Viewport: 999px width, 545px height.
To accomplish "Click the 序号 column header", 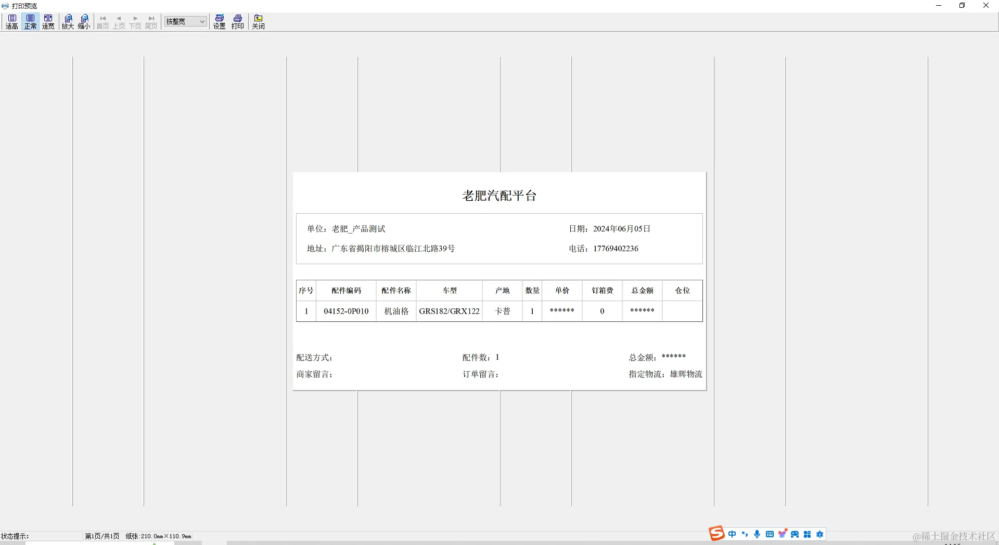I will pyautogui.click(x=306, y=291).
